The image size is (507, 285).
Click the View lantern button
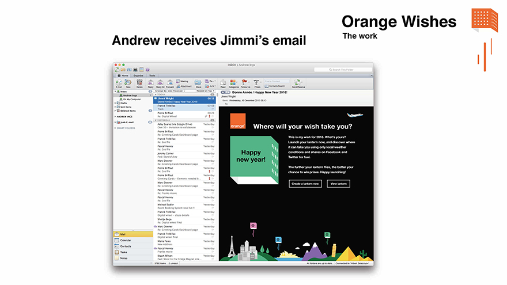(x=339, y=184)
